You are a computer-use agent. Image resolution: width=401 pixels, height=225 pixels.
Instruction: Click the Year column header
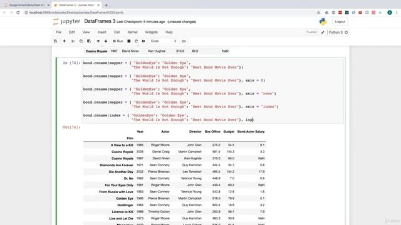tap(140, 132)
